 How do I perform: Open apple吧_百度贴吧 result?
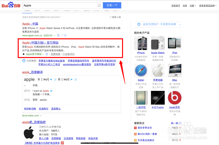[34, 122]
